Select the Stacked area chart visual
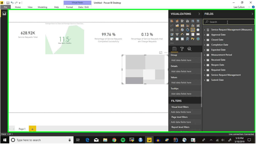This screenshot has height=144, width=256. [182, 25]
